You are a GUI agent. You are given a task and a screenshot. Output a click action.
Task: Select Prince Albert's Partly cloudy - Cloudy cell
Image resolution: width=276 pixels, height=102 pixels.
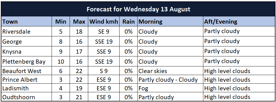click(x=170, y=79)
